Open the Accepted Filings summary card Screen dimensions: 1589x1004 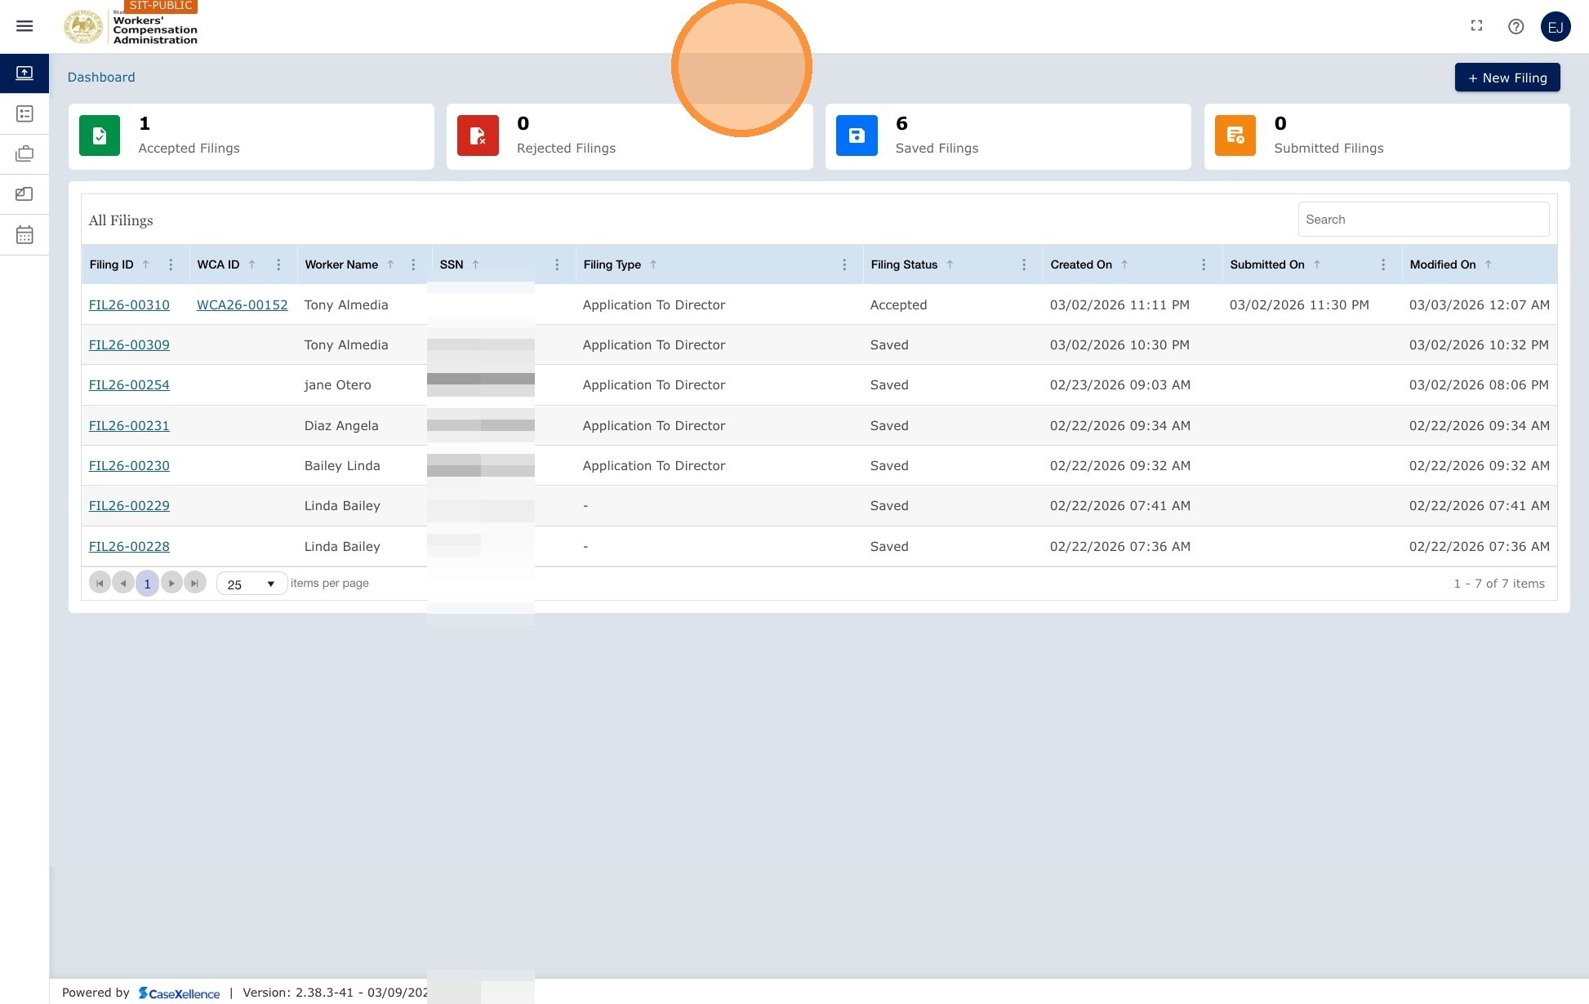(x=251, y=136)
